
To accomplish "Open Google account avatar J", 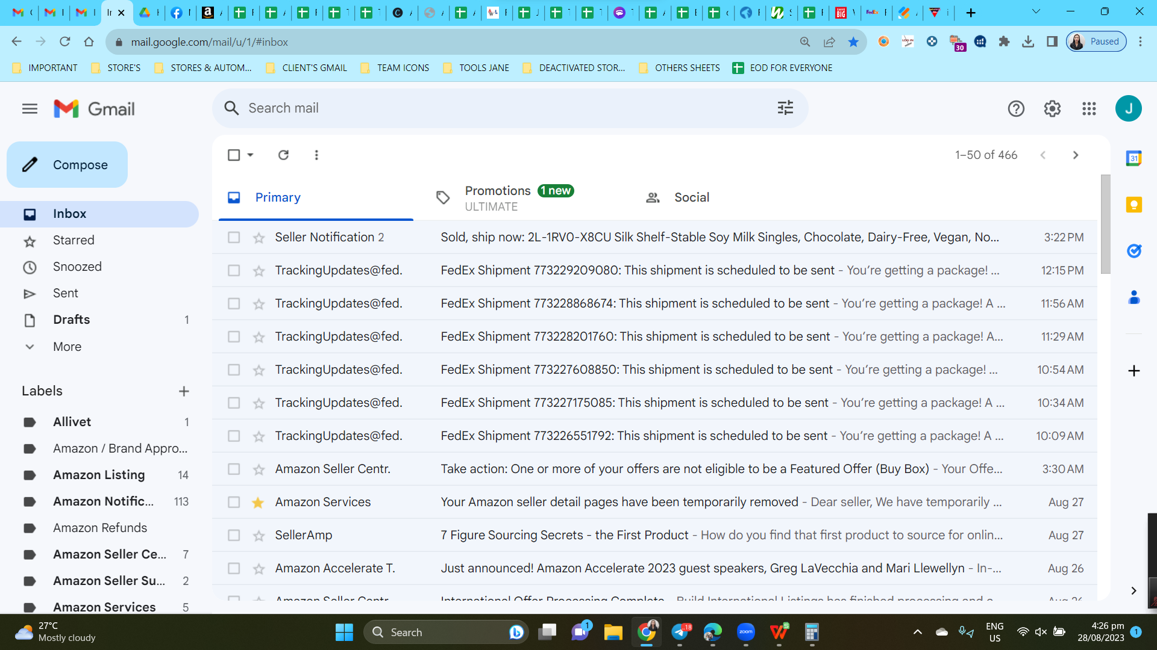I will pyautogui.click(x=1128, y=109).
